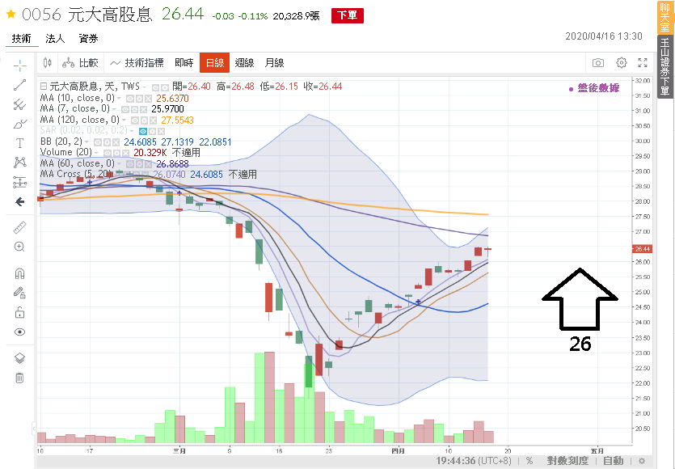The image size is (675, 469).
Task: Expand MA (10, close, 0) dropdown arrow
Action: coord(119,98)
